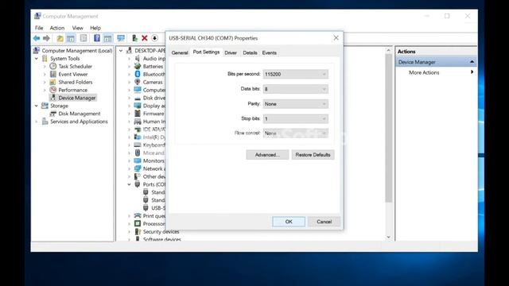
Task: Click the device list vertical scrollbar thumb
Action: [x=389, y=129]
